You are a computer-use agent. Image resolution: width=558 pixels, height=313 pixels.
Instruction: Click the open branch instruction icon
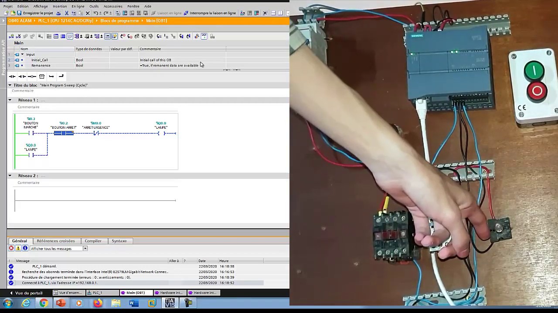(x=51, y=77)
